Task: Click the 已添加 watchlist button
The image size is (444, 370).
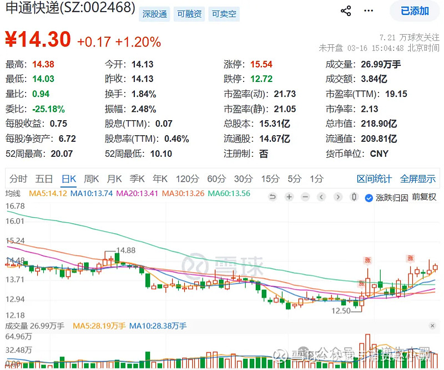Action: coord(415,11)
